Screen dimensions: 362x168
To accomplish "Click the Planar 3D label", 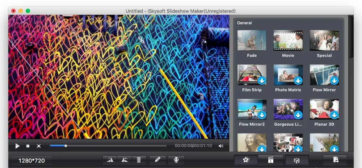I will pyautogui.click(x=324, y=124).
